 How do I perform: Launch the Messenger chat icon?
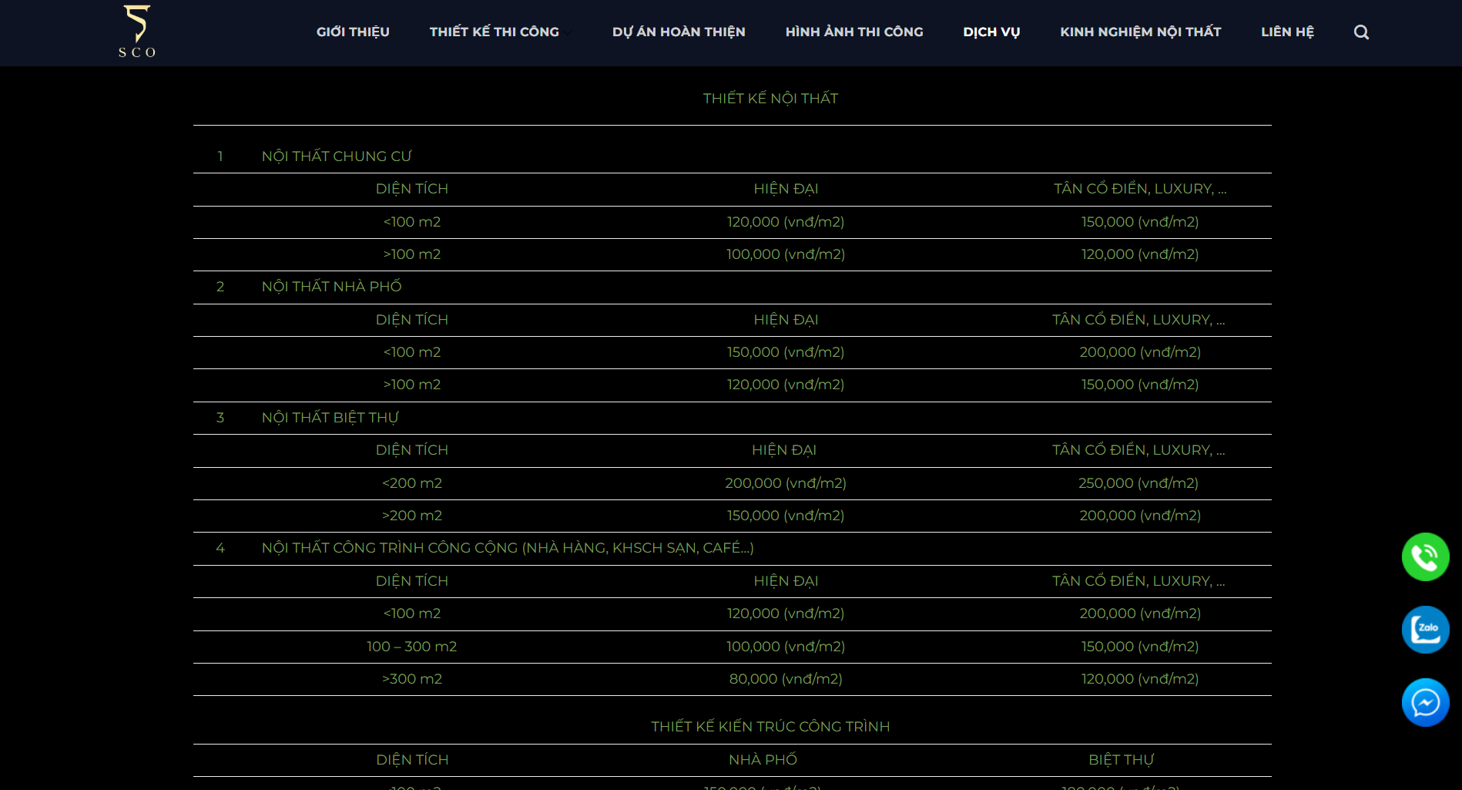(x=1425, y=702)
